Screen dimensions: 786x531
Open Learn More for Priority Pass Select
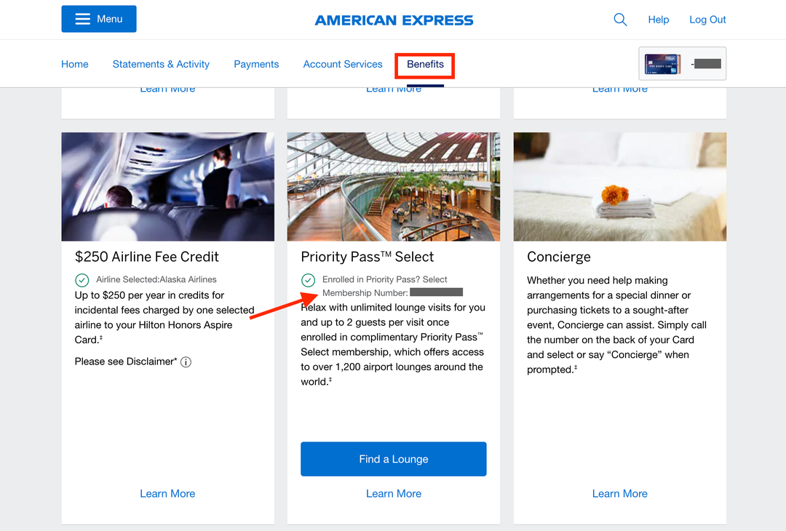(393, 493)
